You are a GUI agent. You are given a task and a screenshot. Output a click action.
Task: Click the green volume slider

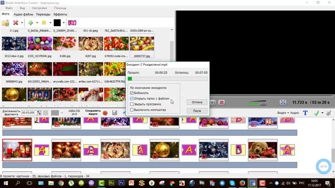[258, 103]
